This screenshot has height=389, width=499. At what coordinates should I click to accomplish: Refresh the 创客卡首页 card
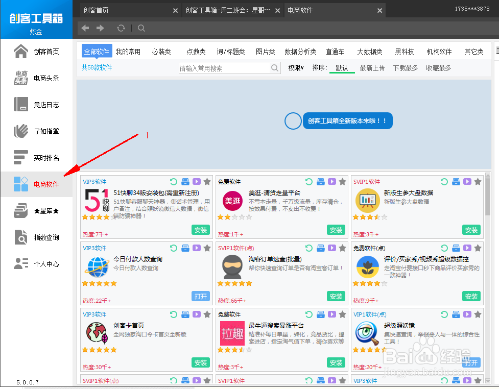(x=174, y=314)
